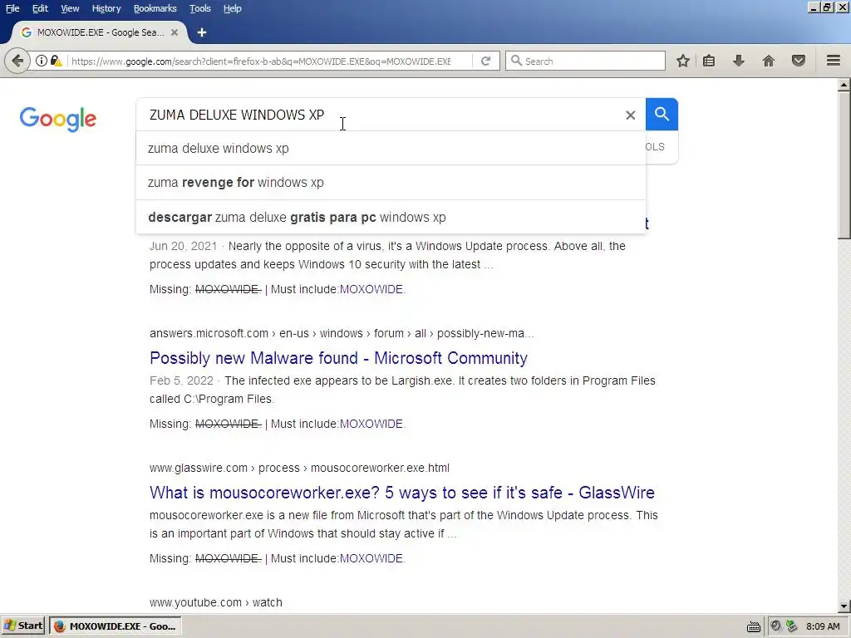Close the MOXOWIDE.EXE Google Search tab
Image resolution: width=851 pixels, height=638 pixels.
(175, 32)
